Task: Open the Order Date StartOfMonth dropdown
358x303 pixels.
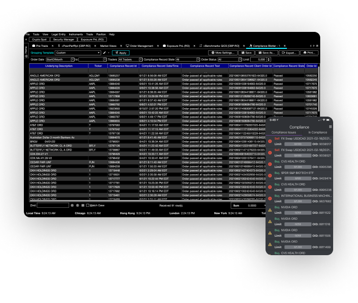Action: coord(73,59)
